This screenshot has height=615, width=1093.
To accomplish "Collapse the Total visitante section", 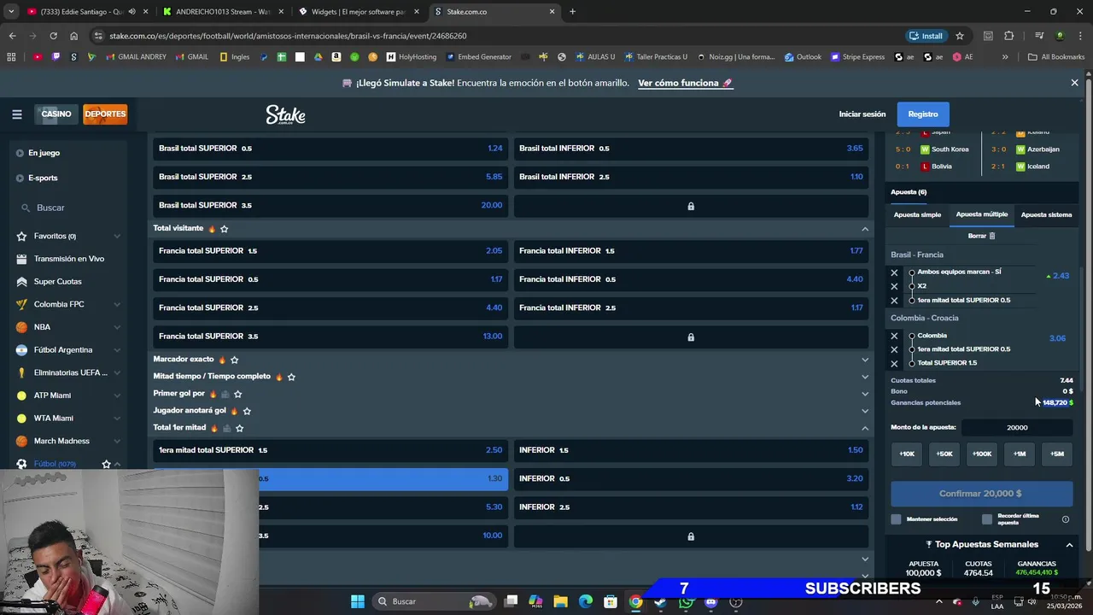I will tap(865, 229).
